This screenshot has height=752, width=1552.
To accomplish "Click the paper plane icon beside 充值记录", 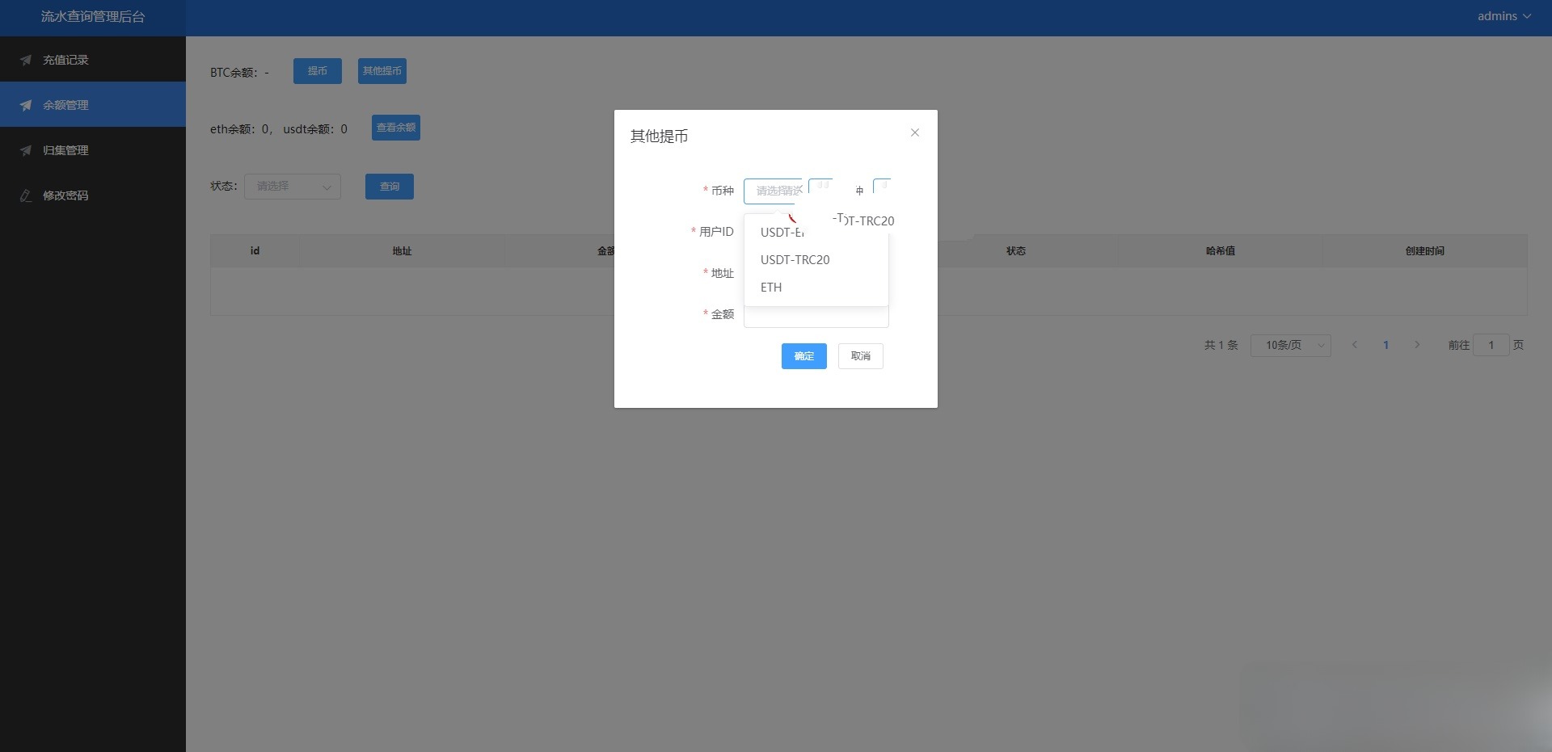I will [x=26, y=60].
